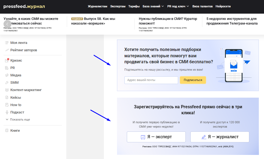Open the Книги section label
Image resolution: width=264 pixels, height=159 pixels.
pos(15,131)
